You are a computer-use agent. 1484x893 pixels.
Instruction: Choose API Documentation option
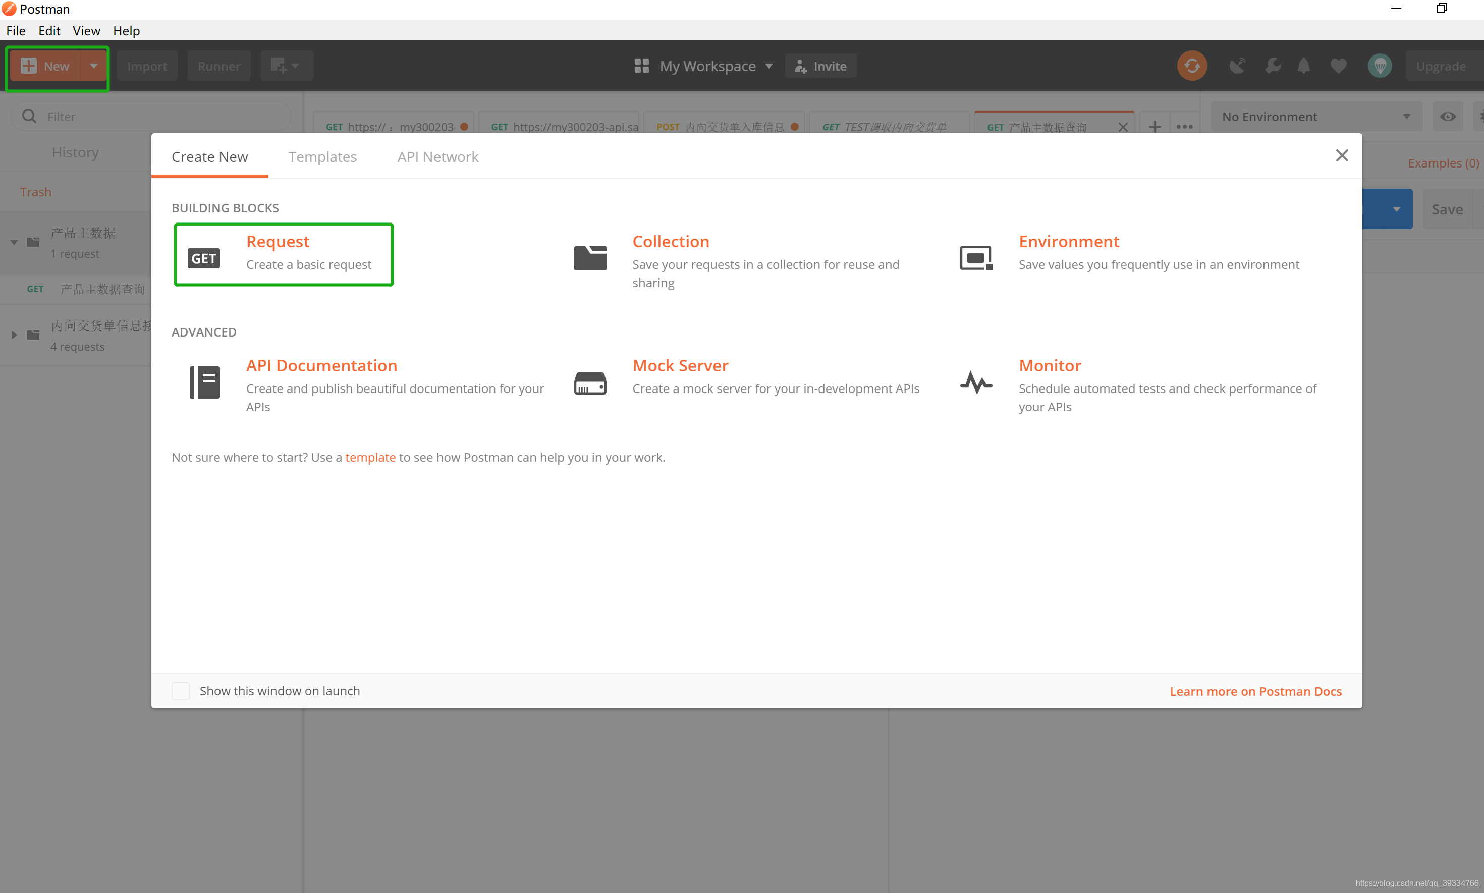click(x=321, y=365)
